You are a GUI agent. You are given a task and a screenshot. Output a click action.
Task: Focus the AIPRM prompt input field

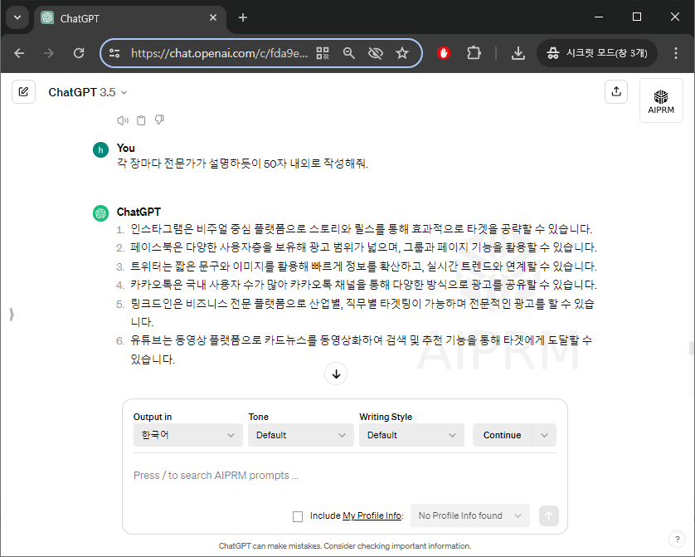click(x=344, y=476)
